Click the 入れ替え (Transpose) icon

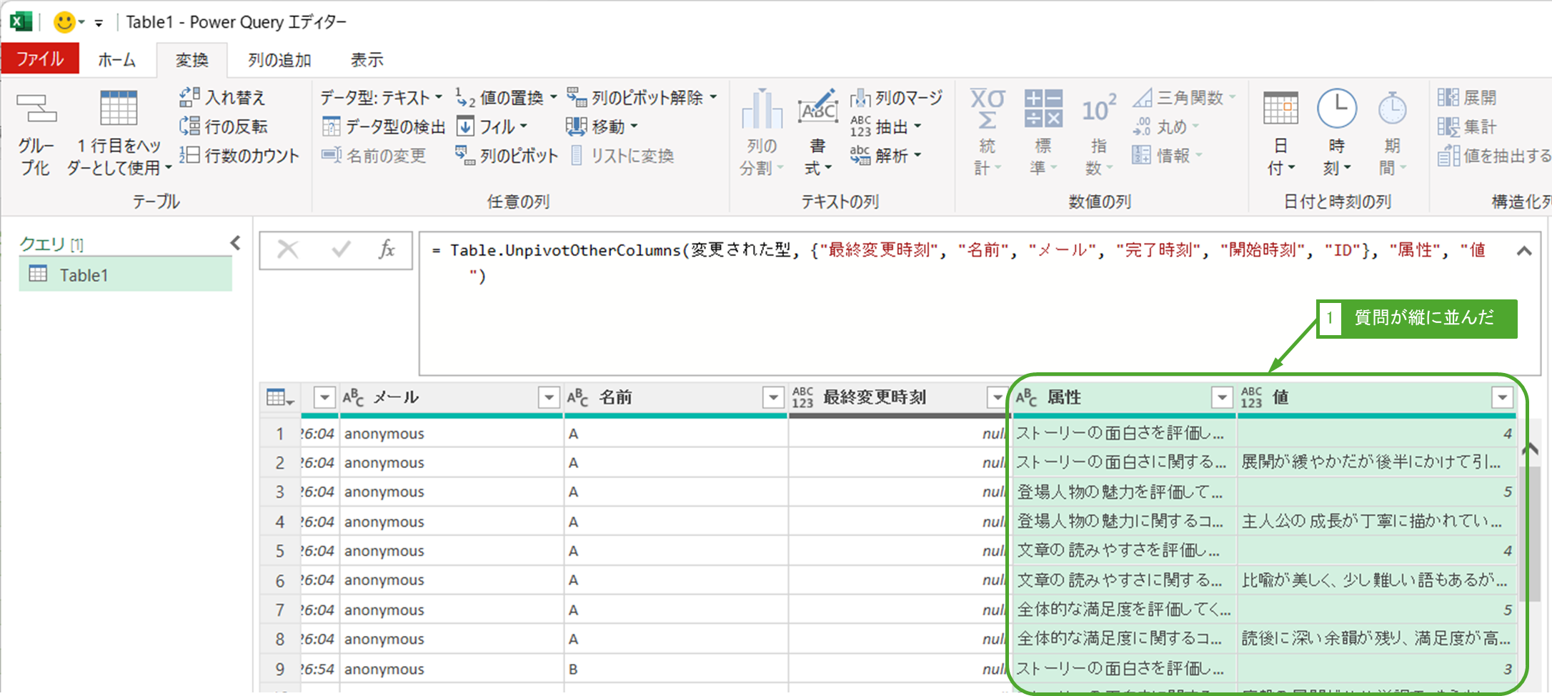pos(189,97)
